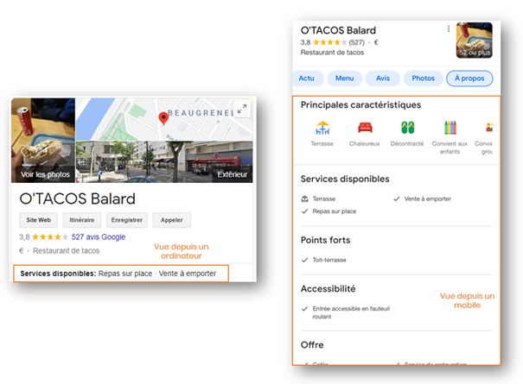
Task: Open the '527 avis Google' link
Action: 99,236
